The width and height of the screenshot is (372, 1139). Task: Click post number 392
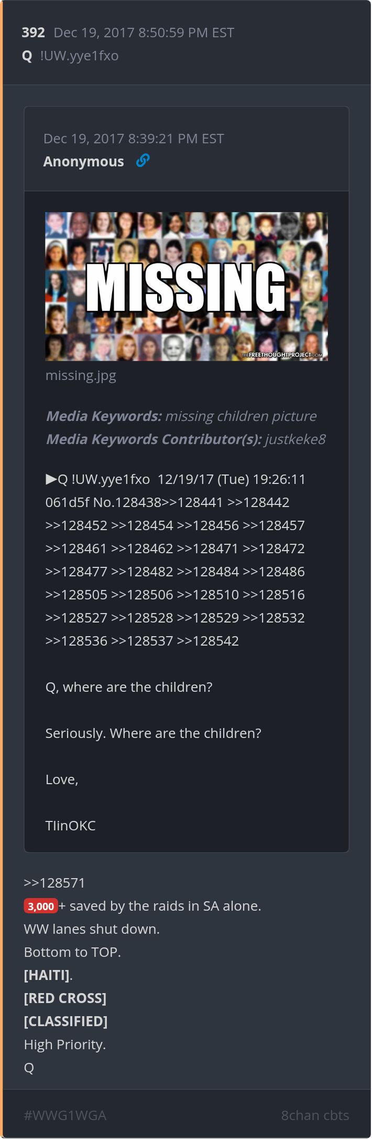(x=33, y=33)
